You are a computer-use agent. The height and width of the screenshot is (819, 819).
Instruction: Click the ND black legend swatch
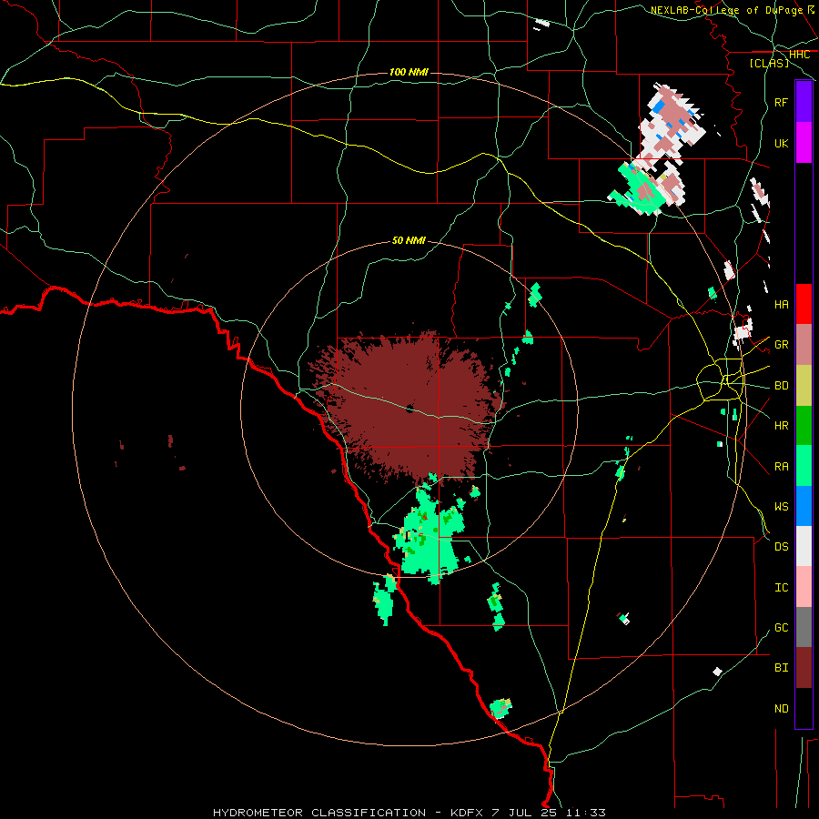click(804, 708)
